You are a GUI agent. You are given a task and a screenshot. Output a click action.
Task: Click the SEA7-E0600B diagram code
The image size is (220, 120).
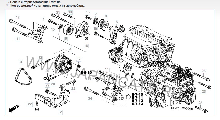point(182,108)
